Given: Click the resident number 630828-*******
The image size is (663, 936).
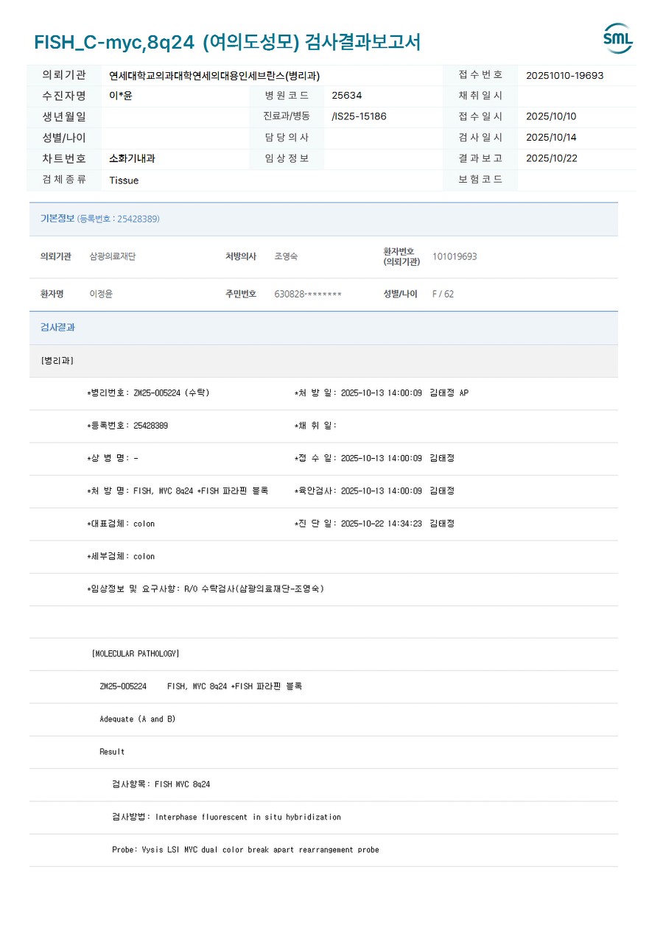Looking at the screenshot, I should coord(308,294).
